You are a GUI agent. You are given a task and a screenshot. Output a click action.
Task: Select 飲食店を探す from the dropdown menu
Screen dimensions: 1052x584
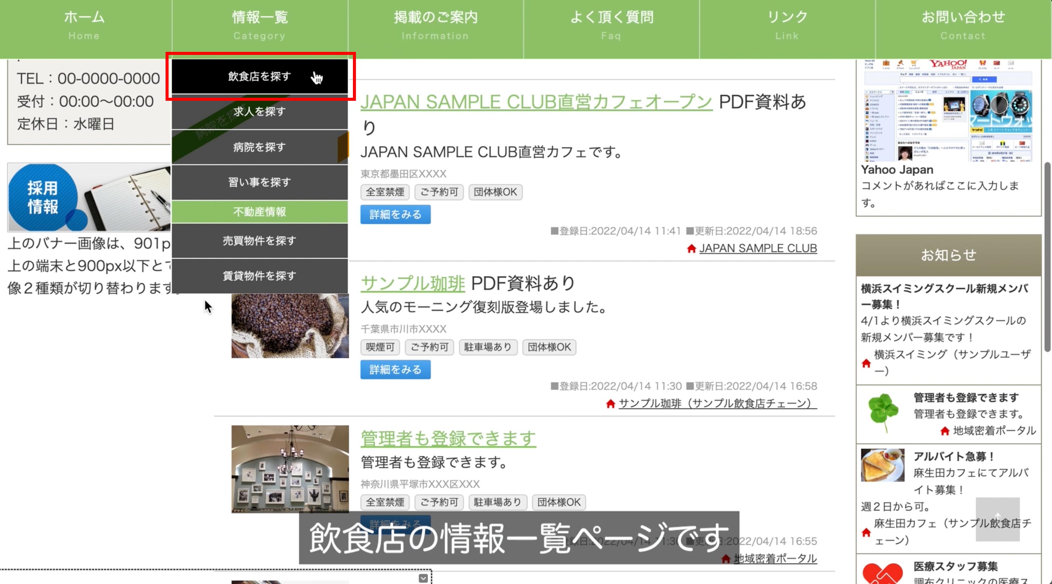point(260,76)
